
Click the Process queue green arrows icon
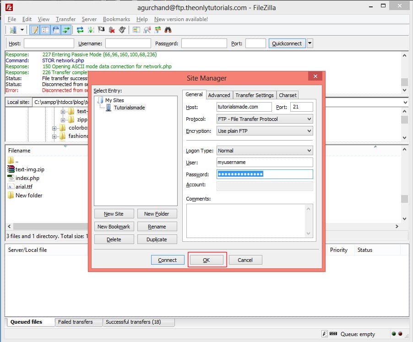tap(91, 30)
